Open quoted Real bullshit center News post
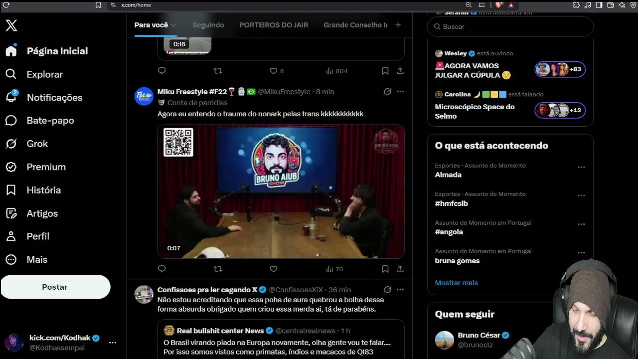 coord(281,339)
